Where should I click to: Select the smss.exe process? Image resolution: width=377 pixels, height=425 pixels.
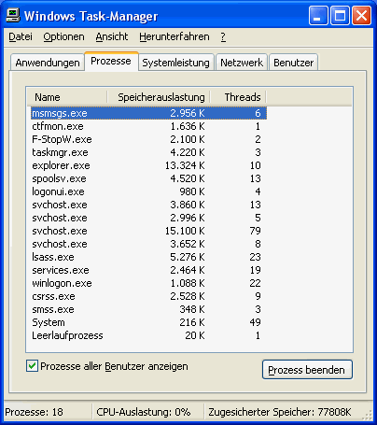[x=148, y=309]
